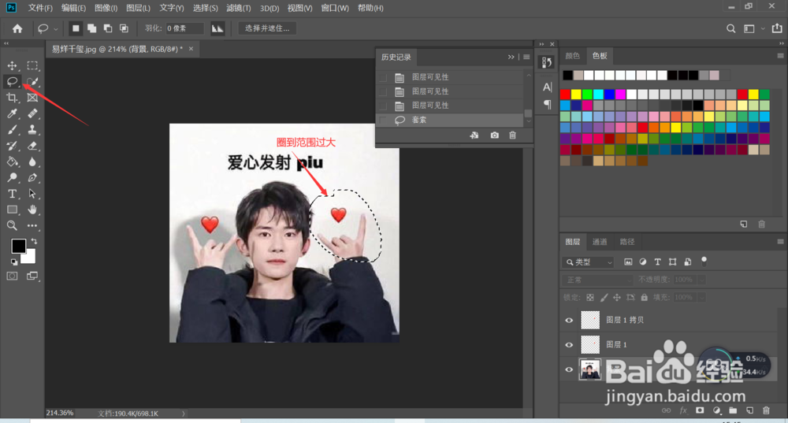Open layer blend mode dropdown
This screenshot has width=788, height=423.
(597, 280)
